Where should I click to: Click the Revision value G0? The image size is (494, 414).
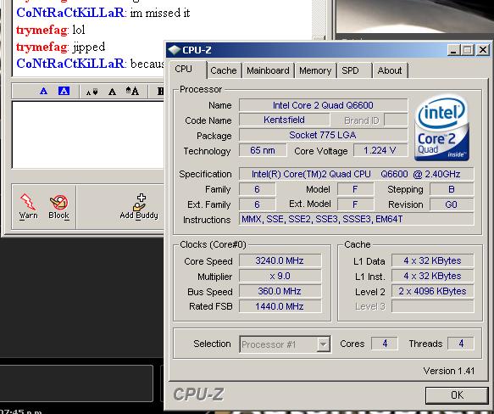click(452, 204)
